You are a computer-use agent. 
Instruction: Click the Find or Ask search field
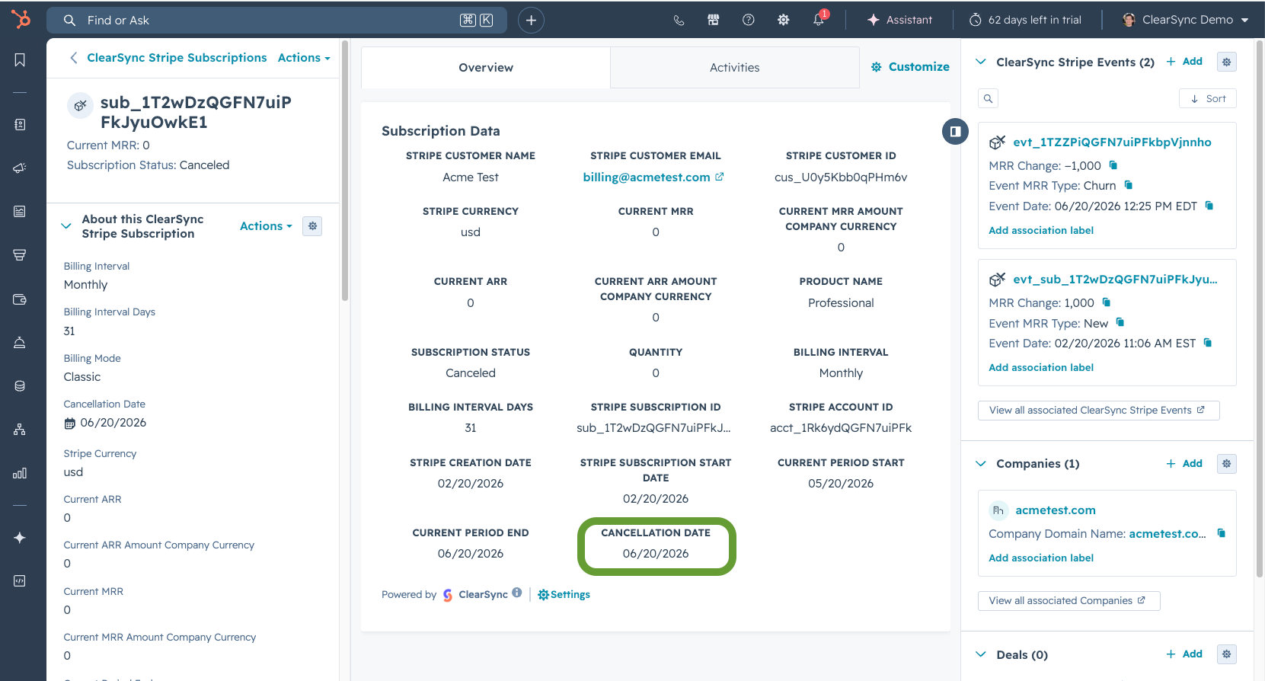click(278, 21)
